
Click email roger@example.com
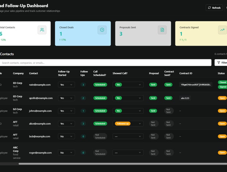pos(40,153)
